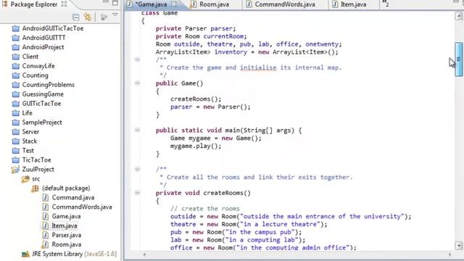Toggle Link with Editor in Package Explorer
Viewport: 464px width, 261px height.
(88, 17)
